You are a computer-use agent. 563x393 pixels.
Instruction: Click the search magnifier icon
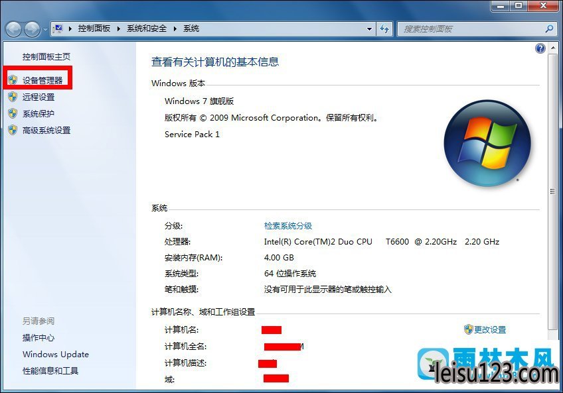pyautogui.click(x=549, y=28)
